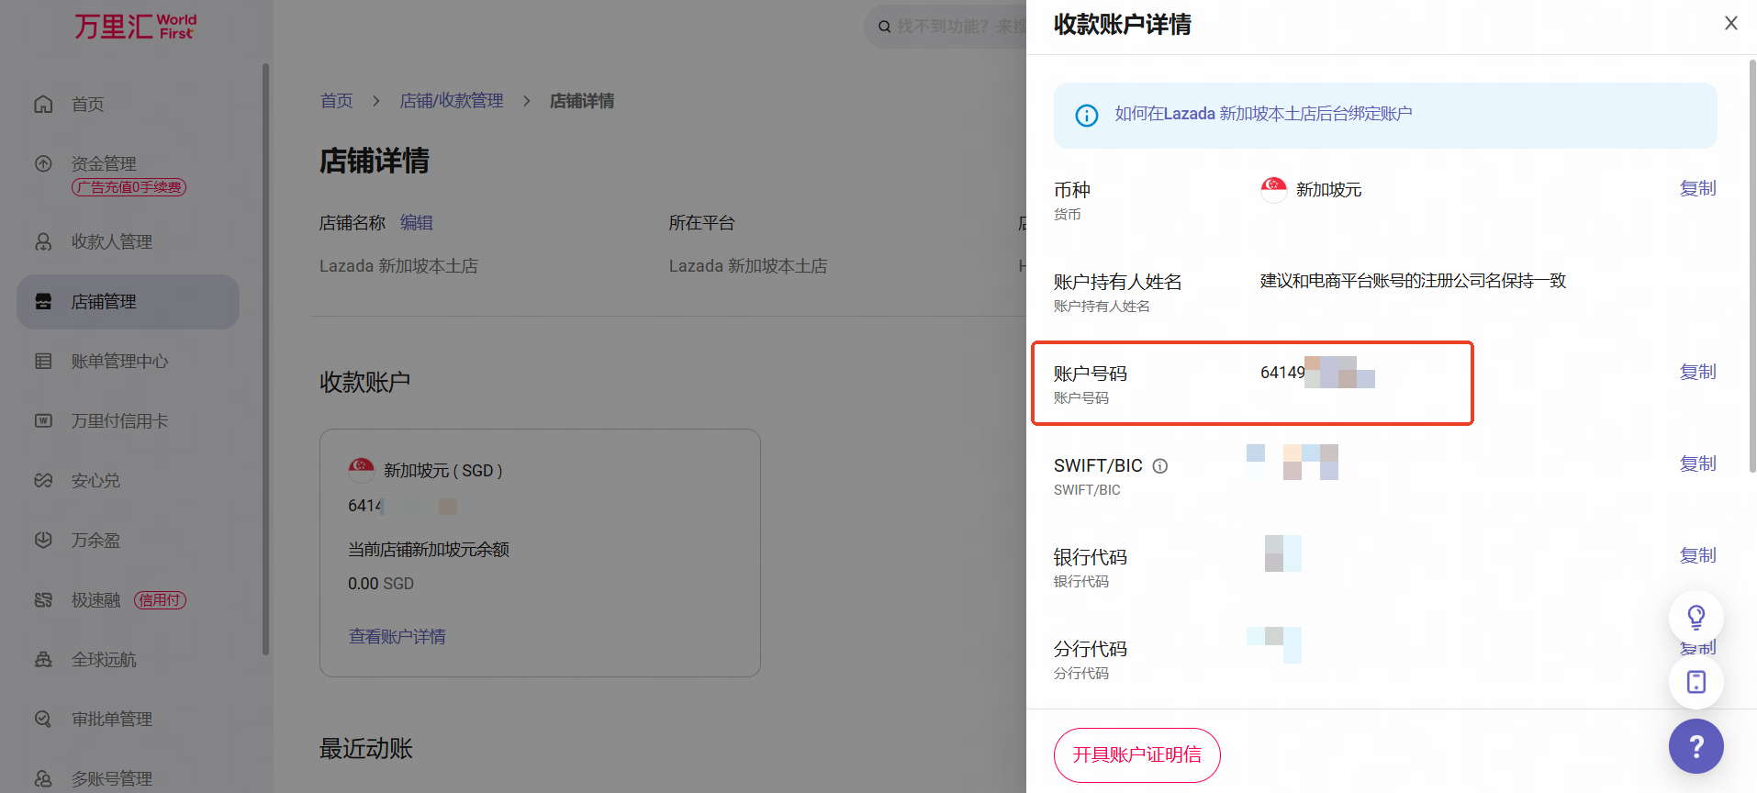Click the store icon beside 店铺管理

click(43, 302)
